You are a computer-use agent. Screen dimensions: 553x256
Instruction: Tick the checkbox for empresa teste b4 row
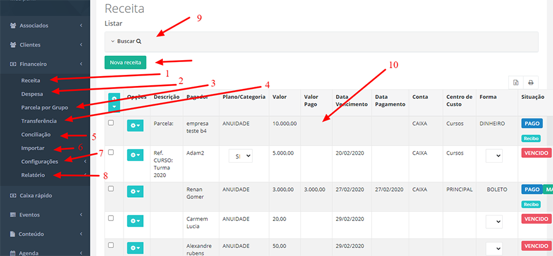coord(111,123)
